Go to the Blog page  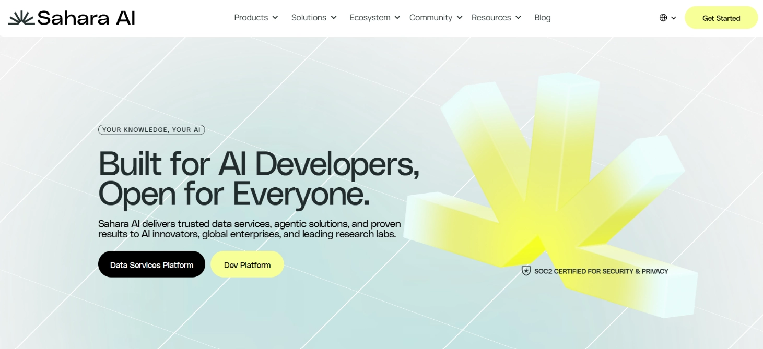(x=542, y=18)
